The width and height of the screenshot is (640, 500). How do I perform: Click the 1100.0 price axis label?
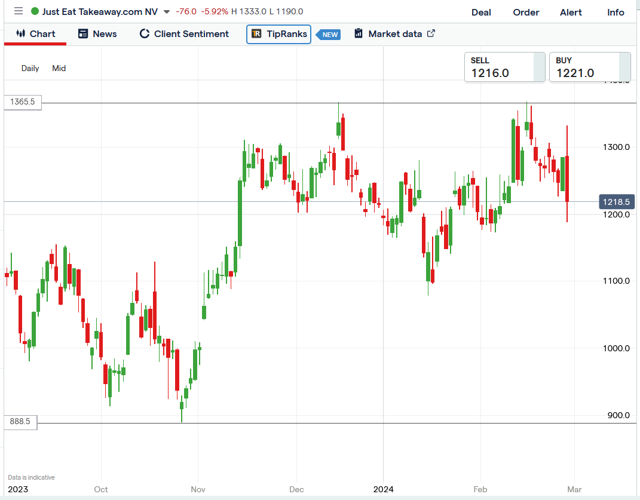pyautogui.click(x=616, y=281)
